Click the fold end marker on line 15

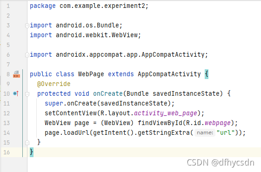27,143
